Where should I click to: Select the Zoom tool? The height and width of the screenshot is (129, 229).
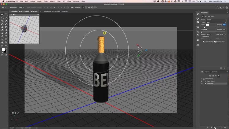pos(6,42)
